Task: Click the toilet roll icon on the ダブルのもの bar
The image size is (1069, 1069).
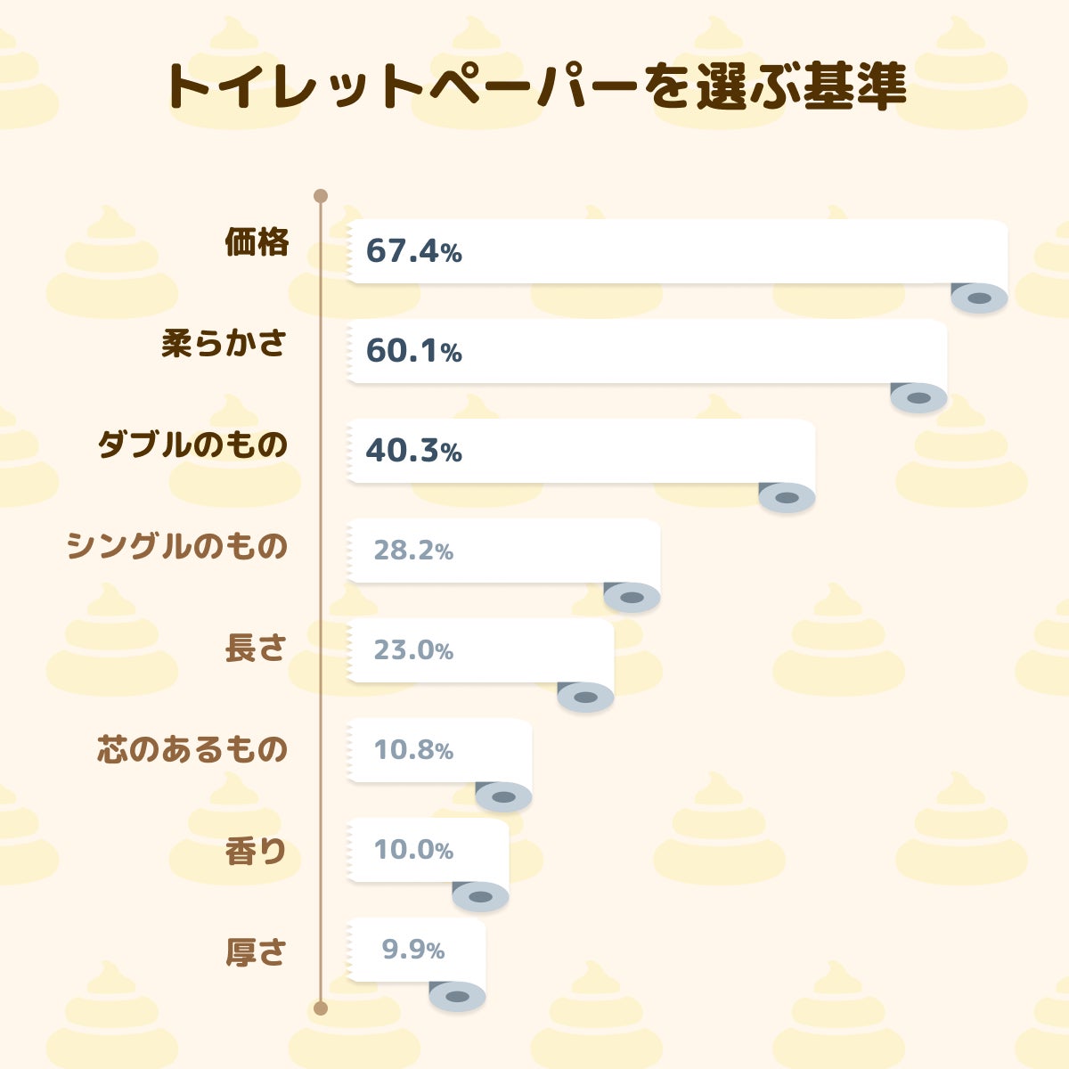Action: click(787, 497)
